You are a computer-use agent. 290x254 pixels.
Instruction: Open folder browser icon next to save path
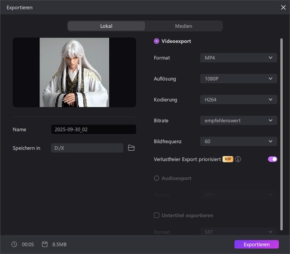pyautogui.click(x=131, y=148)
